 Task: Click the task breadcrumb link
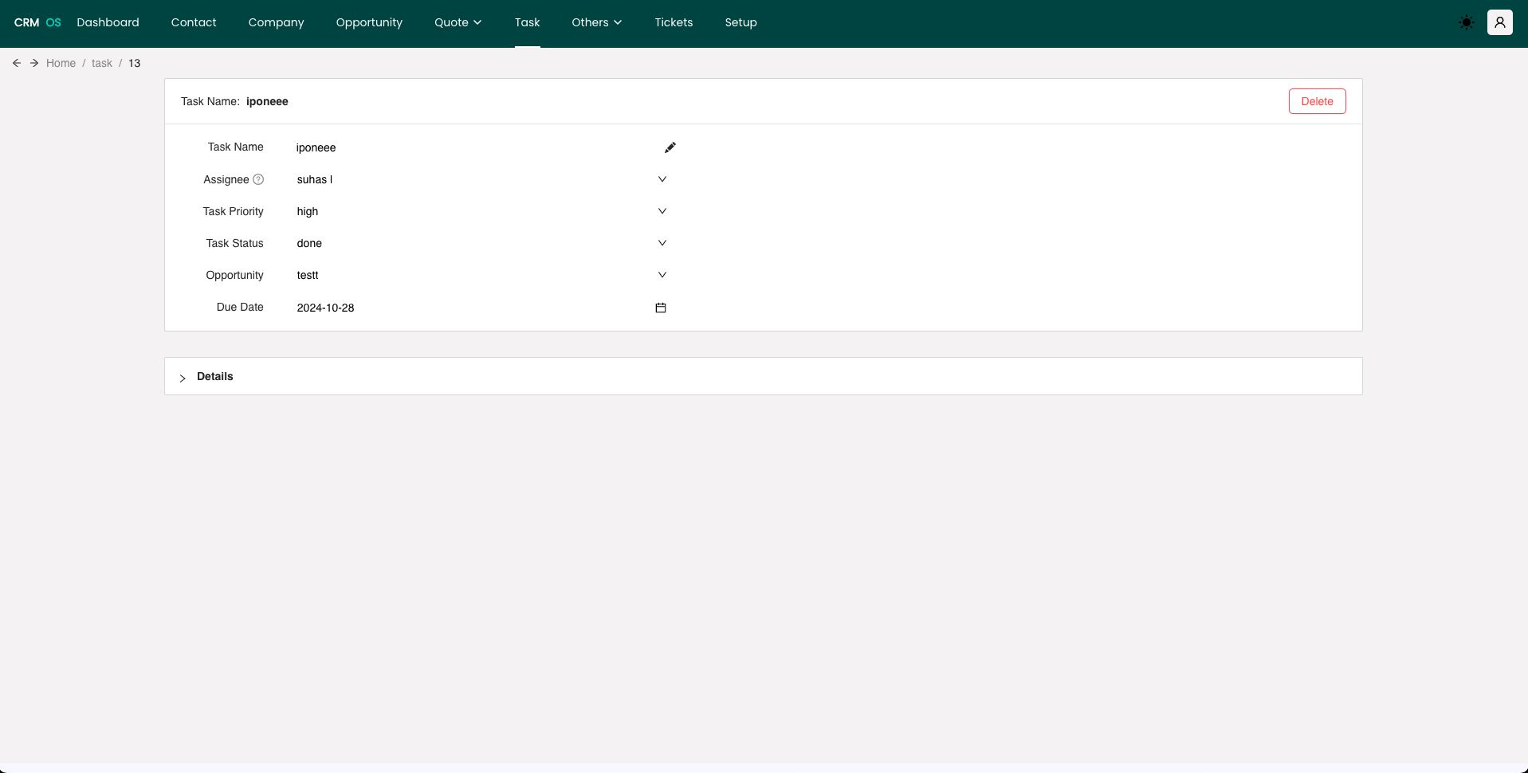102,63
